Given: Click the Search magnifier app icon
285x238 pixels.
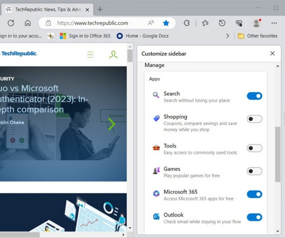Looking at the screenshot, I should (156, 95).
